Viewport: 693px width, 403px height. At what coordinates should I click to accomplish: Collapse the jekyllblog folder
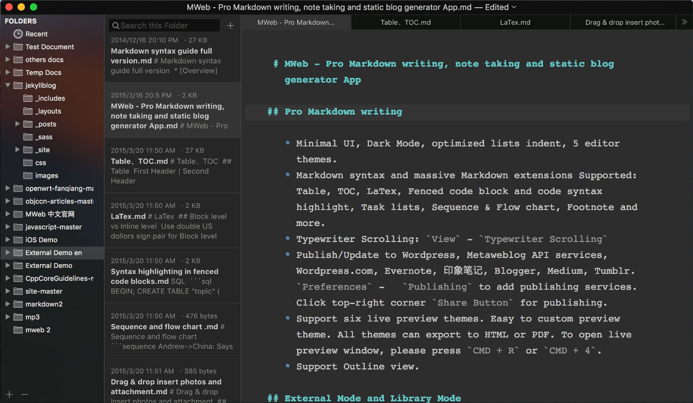[8, 85]
